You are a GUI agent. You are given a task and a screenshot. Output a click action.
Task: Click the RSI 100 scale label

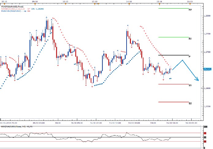205,127
